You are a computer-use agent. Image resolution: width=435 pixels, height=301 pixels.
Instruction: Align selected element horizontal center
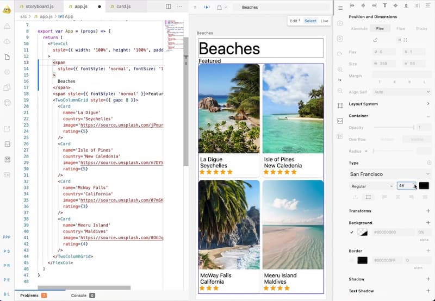(363, 5)
